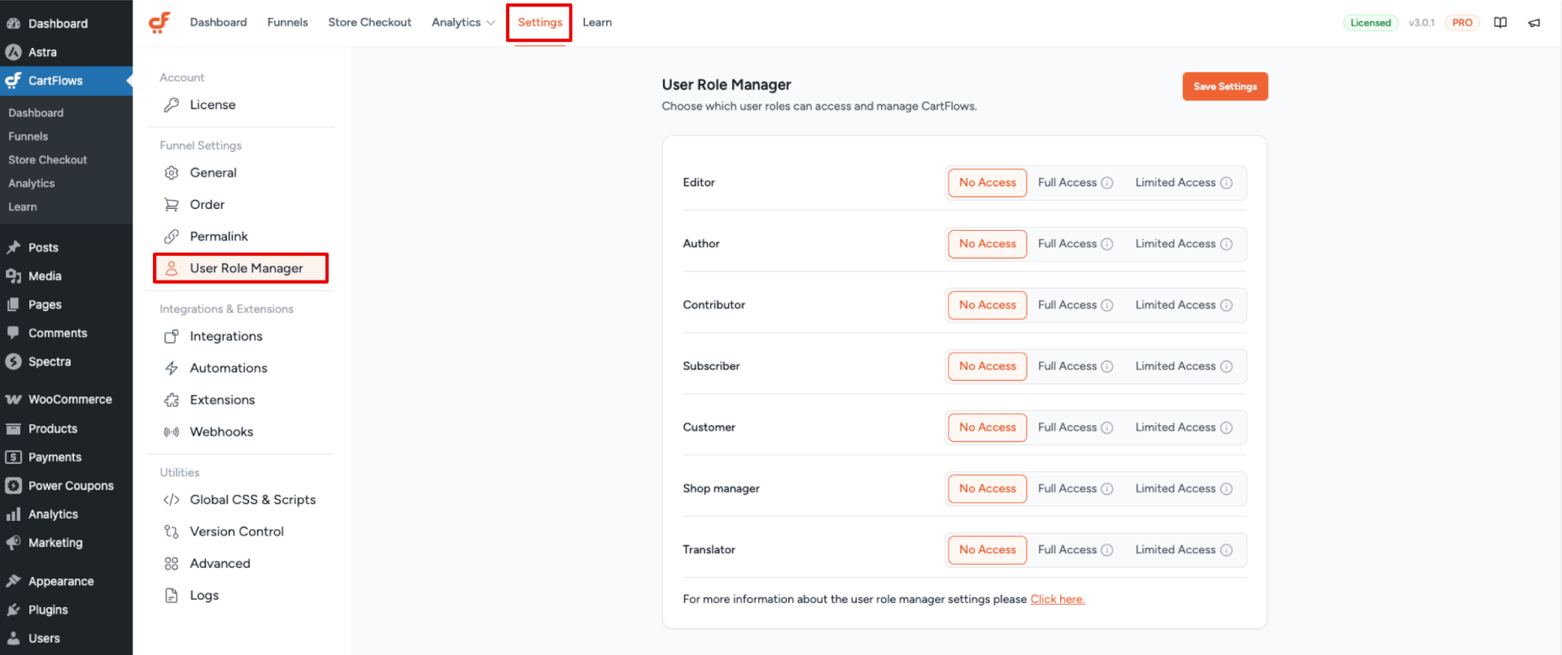Set Translator role to Full Access

1067,550
